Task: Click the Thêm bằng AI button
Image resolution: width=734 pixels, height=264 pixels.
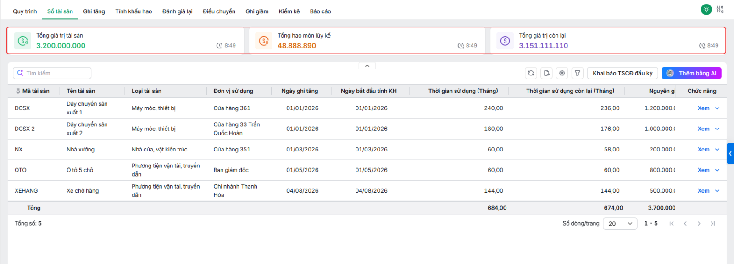Action: tap(691, 73)
